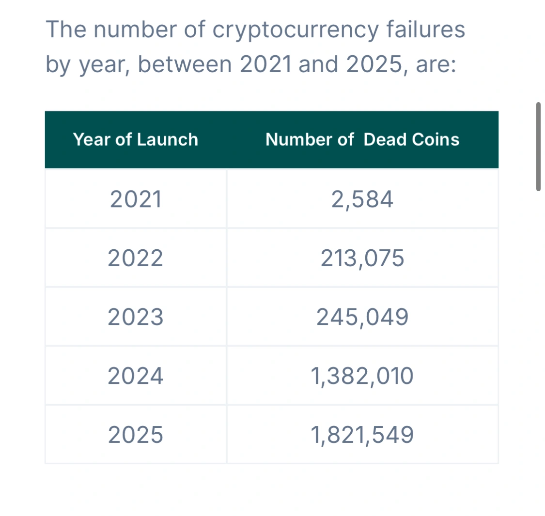Click 'The number of' at paragraph start
This screenshot has height=516, width=545.
pos(125,29)
